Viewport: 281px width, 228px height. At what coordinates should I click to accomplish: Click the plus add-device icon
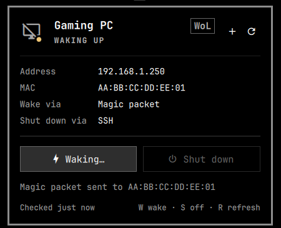(x=232, y=32)
